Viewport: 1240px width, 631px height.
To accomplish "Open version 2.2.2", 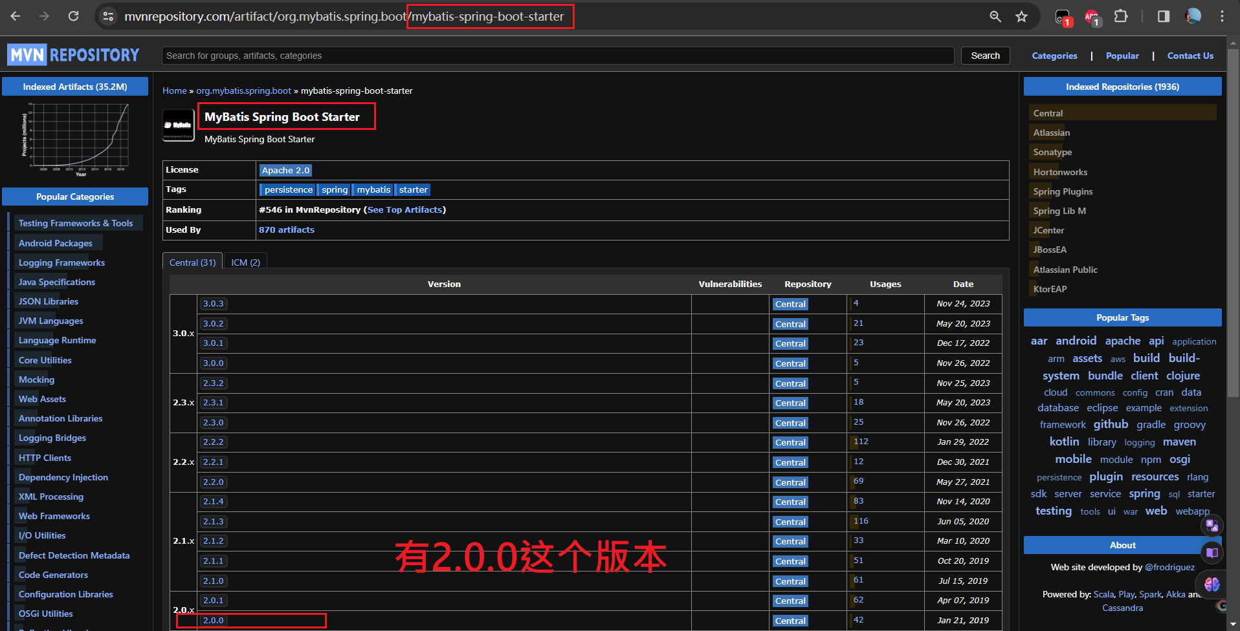I will pyautogui.click(x=213, y=442).
